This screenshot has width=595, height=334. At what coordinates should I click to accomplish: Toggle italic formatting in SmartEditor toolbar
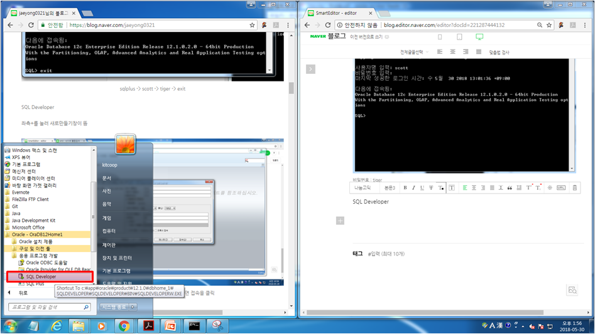413,187
